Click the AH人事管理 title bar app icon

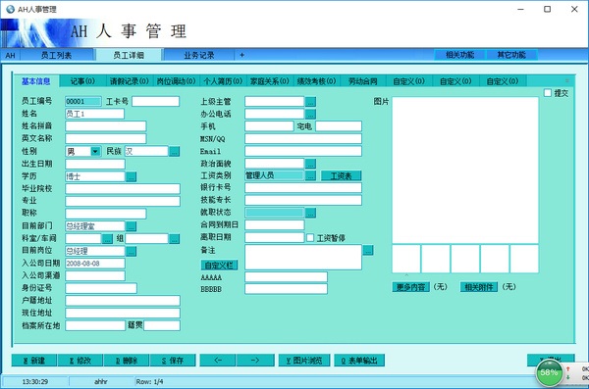(10, 9)
